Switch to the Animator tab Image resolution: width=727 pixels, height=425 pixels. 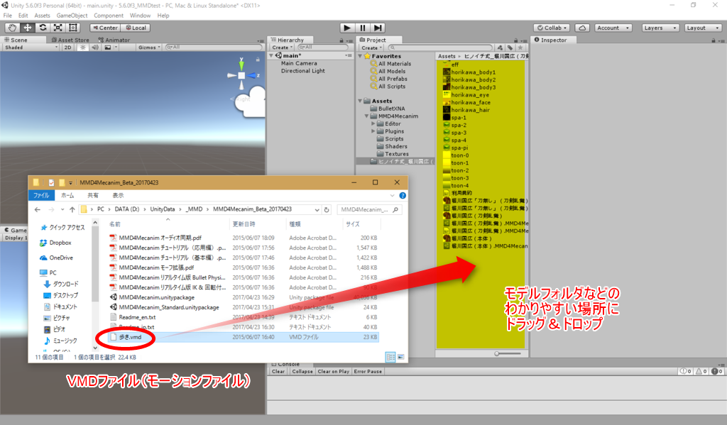114,40
